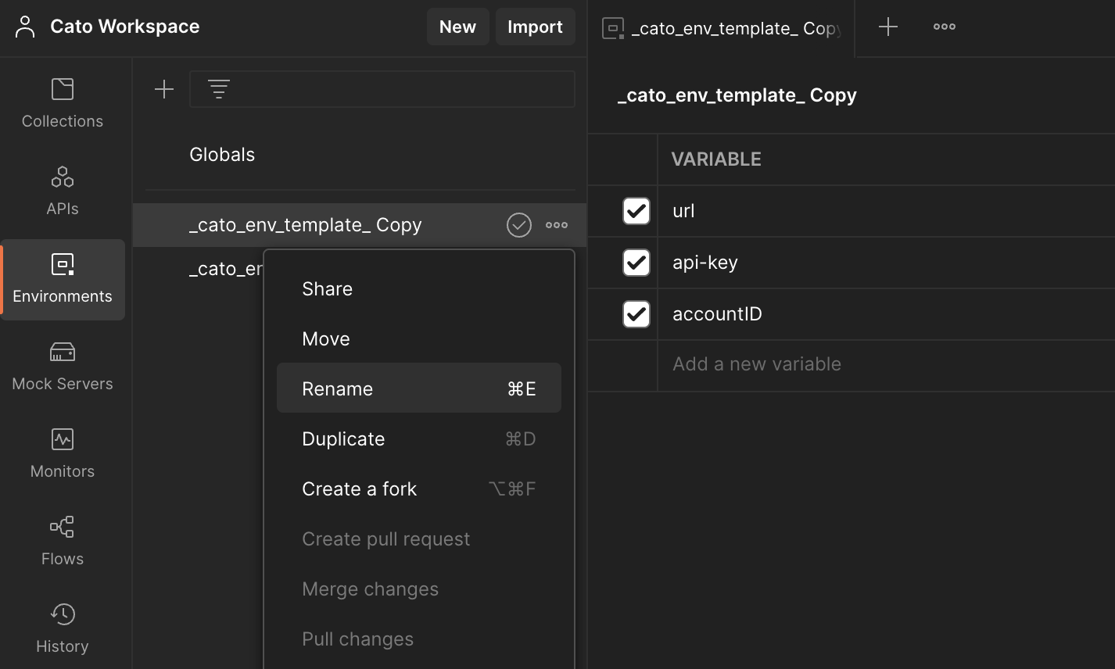Click the Import button
Viewport: 1115px width, 669px height.
[x=535, y=26]
